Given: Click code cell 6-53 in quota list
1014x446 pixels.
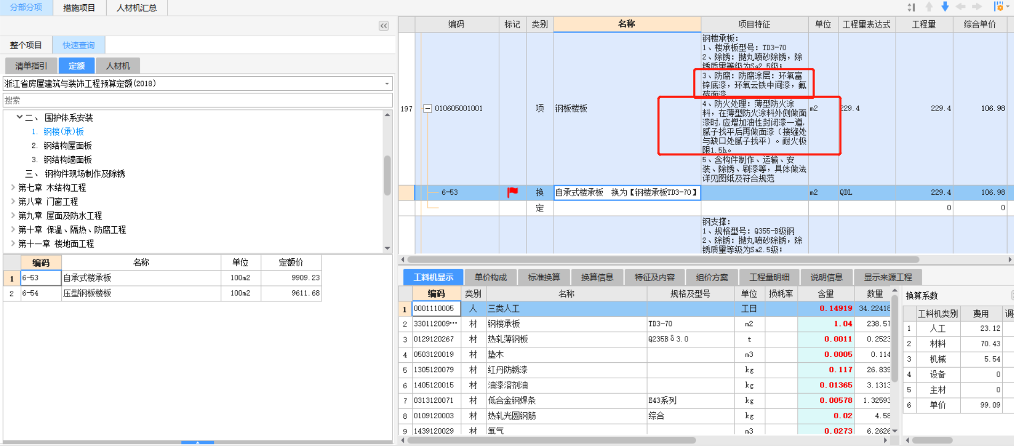Looking at the screenshot, I should click(41, 278).
